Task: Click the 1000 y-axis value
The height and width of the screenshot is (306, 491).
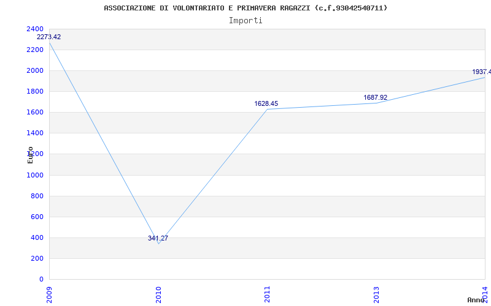Action: pyautogui.click(x=35, y=176)
